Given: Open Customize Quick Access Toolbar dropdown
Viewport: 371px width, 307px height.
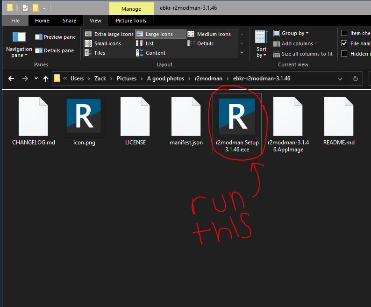Looking at the screenshot, I should click(44, 8).
